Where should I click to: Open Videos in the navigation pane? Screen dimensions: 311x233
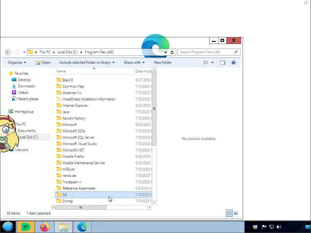pyautogui.click(x=20, y=93)
